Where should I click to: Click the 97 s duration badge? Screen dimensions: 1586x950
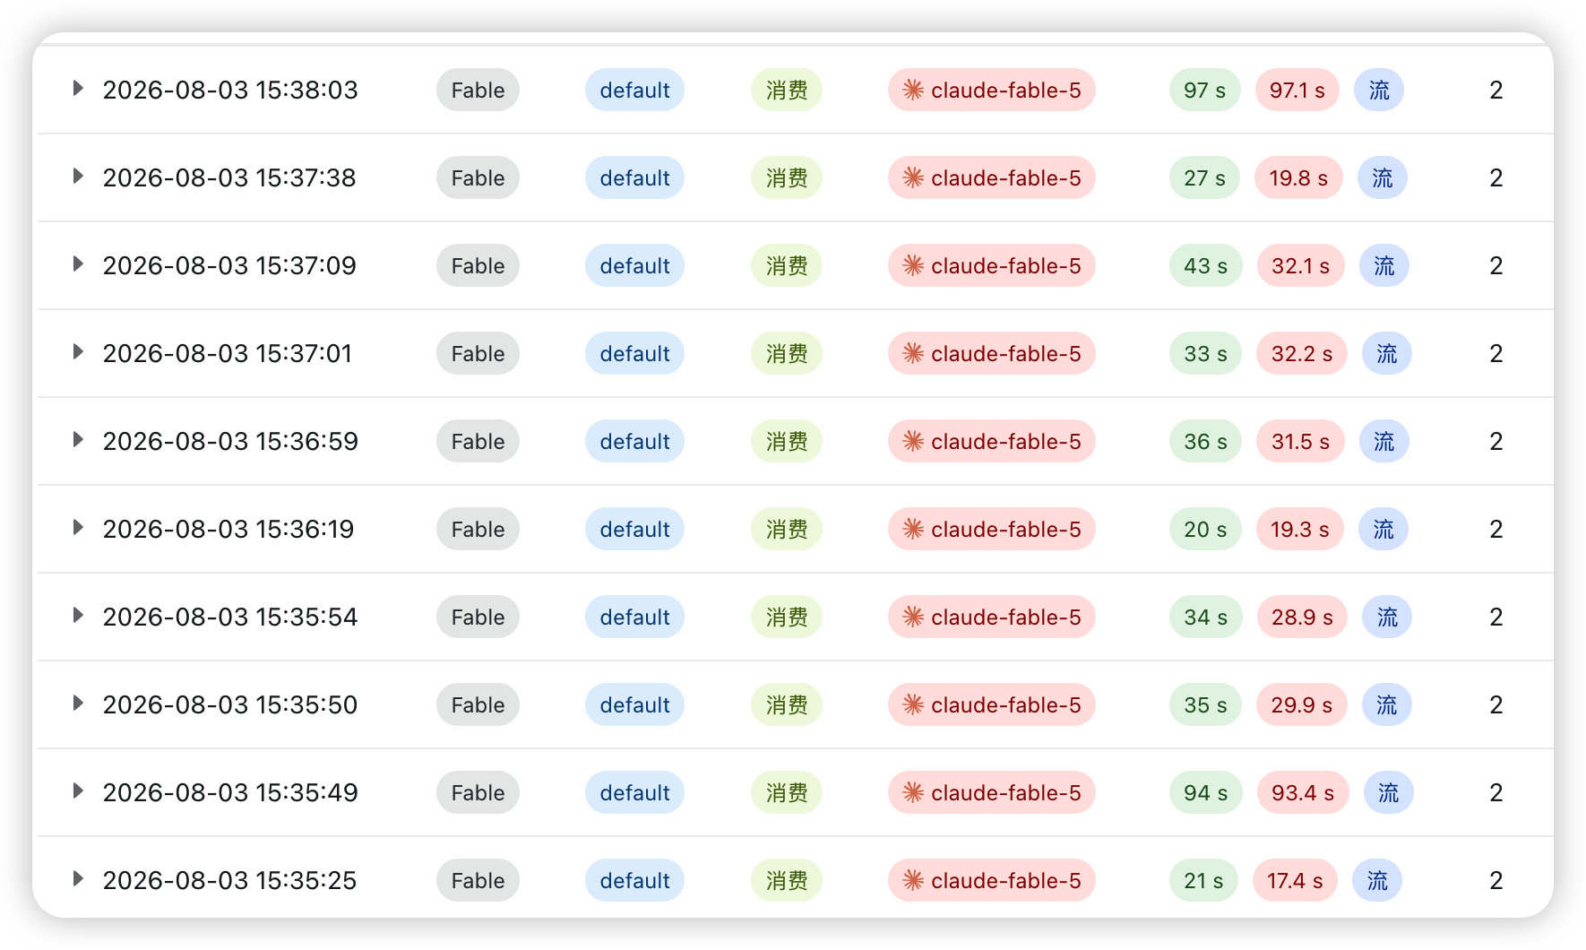[1204, 91]
